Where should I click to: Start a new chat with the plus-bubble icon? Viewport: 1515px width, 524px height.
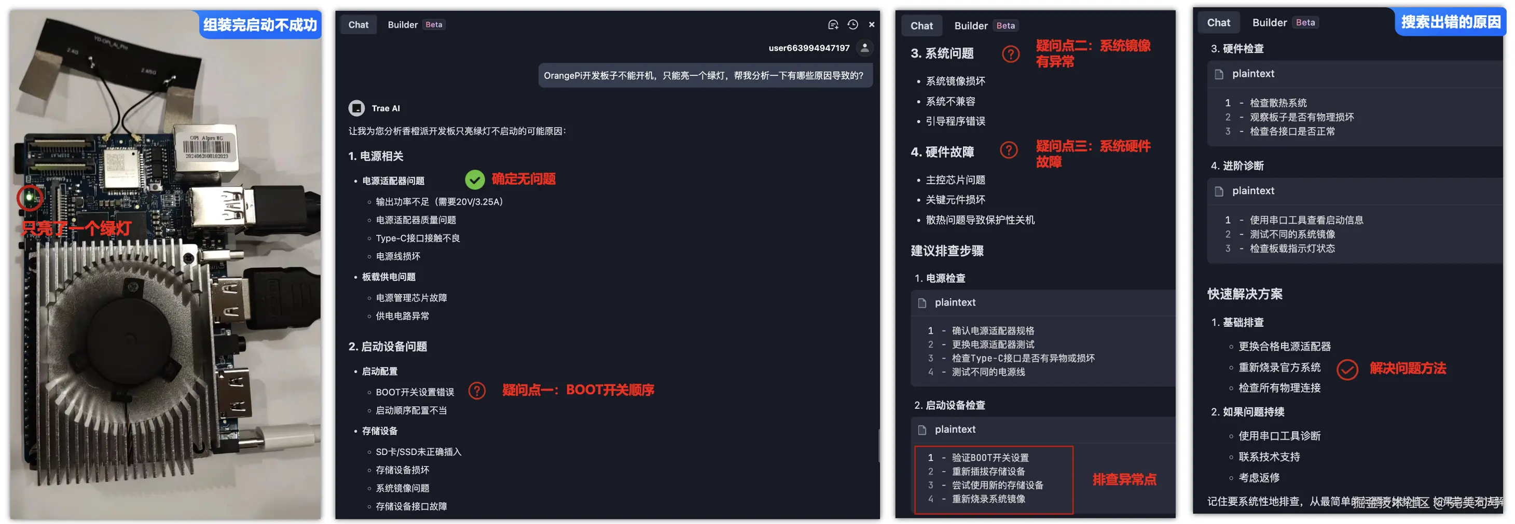(x=833, y=25)
